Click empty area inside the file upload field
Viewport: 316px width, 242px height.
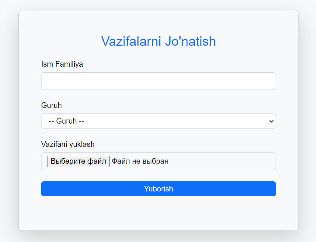[x=224, y=161]
